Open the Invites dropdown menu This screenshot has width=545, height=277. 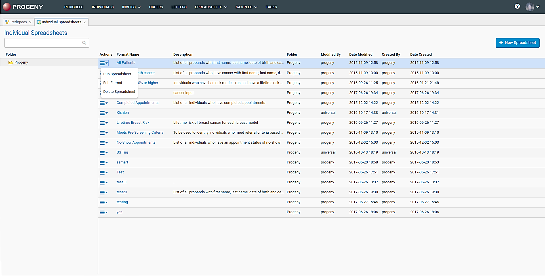pos(131,7)
